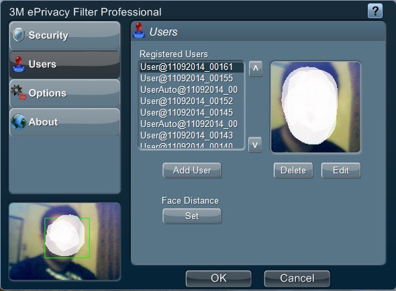The image size is (396, 291).
Task: Click the Users header joystick icon
Action: click(139, 31)
